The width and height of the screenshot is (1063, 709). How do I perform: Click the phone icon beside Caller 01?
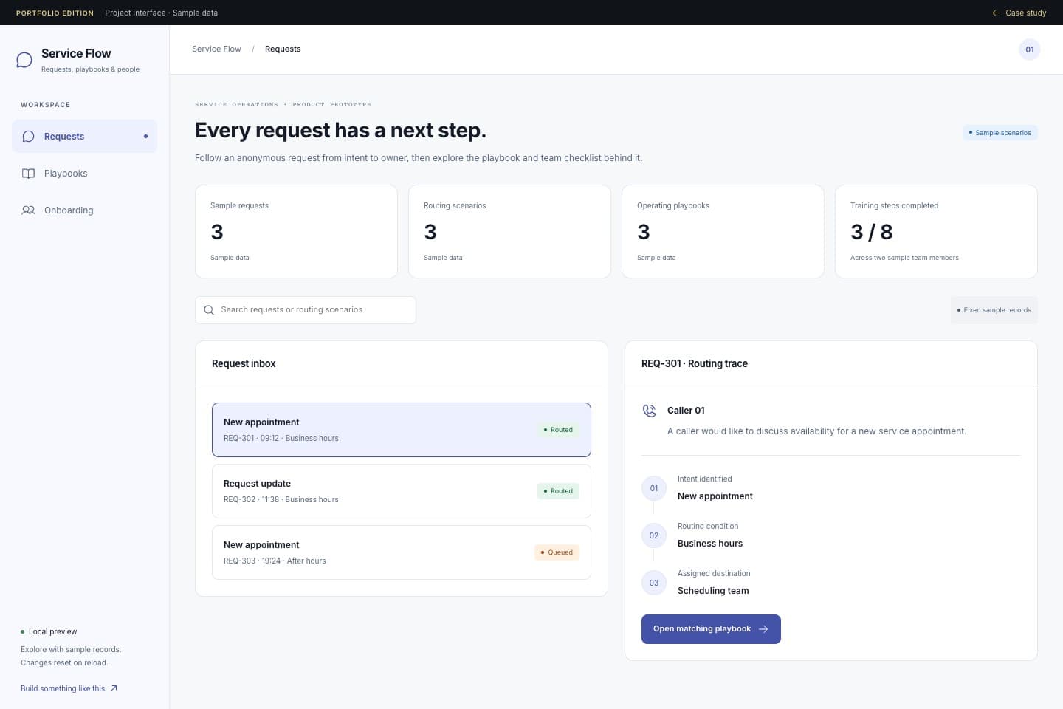(650, 411)
